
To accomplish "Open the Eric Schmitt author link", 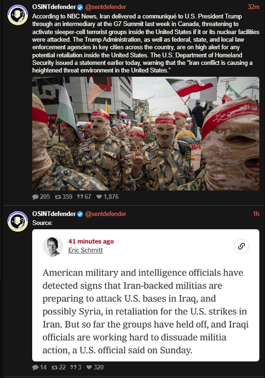I will (86, 250).
